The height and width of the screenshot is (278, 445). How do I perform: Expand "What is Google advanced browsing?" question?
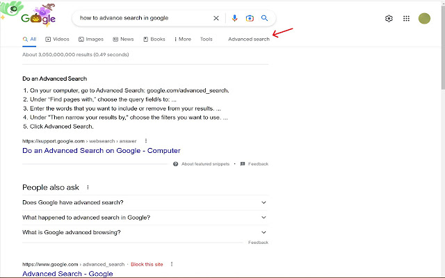(x=264, y=232)
